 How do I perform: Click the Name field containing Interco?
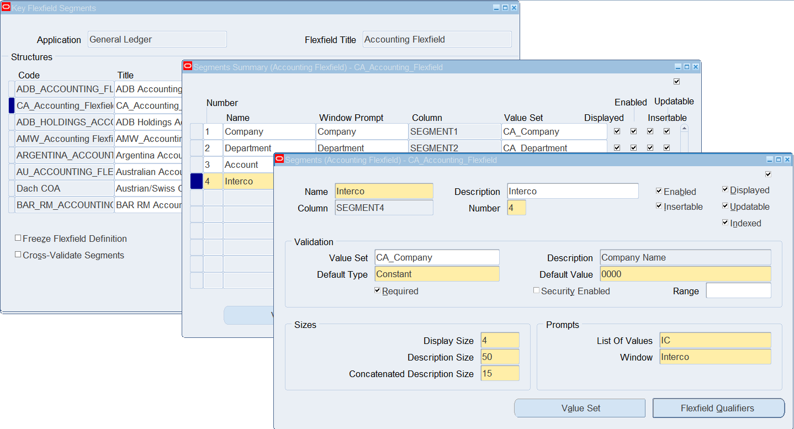[384, 192]
